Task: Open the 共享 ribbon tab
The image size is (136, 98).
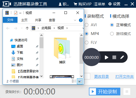Action: [38, 20]
